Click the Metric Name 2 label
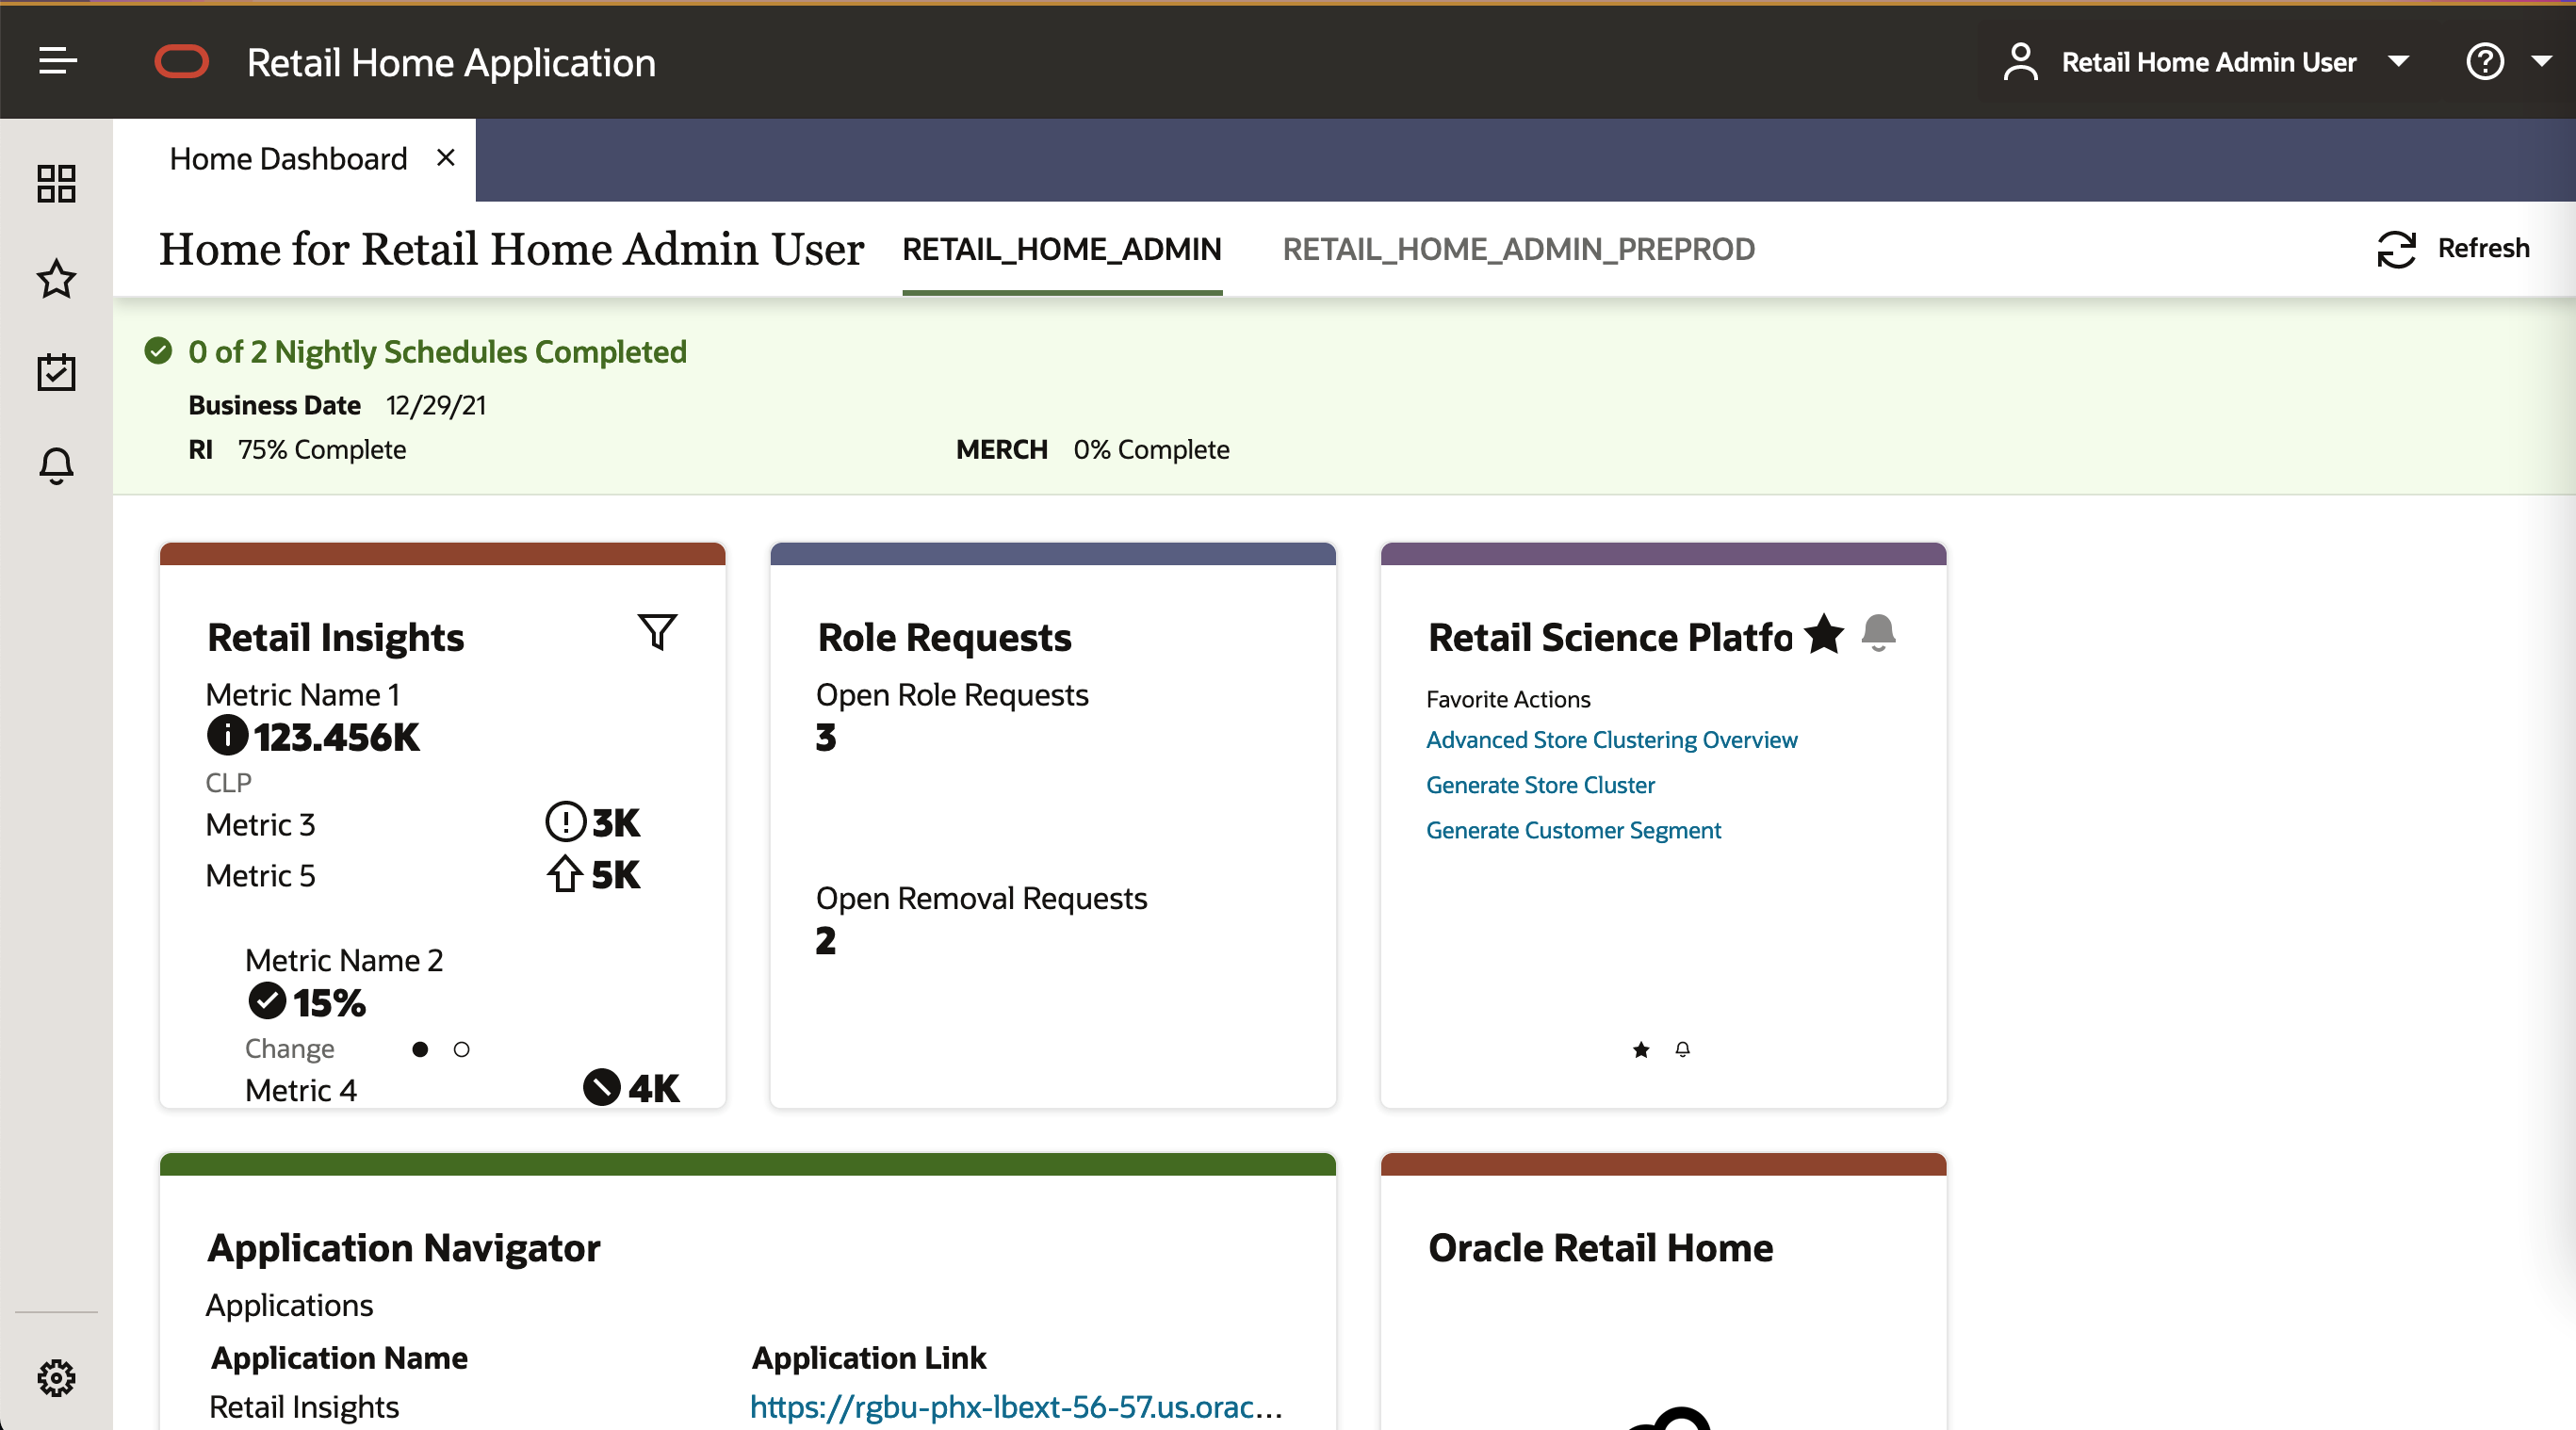This screenshot has width=2576, height=1430. coord(343,960)
